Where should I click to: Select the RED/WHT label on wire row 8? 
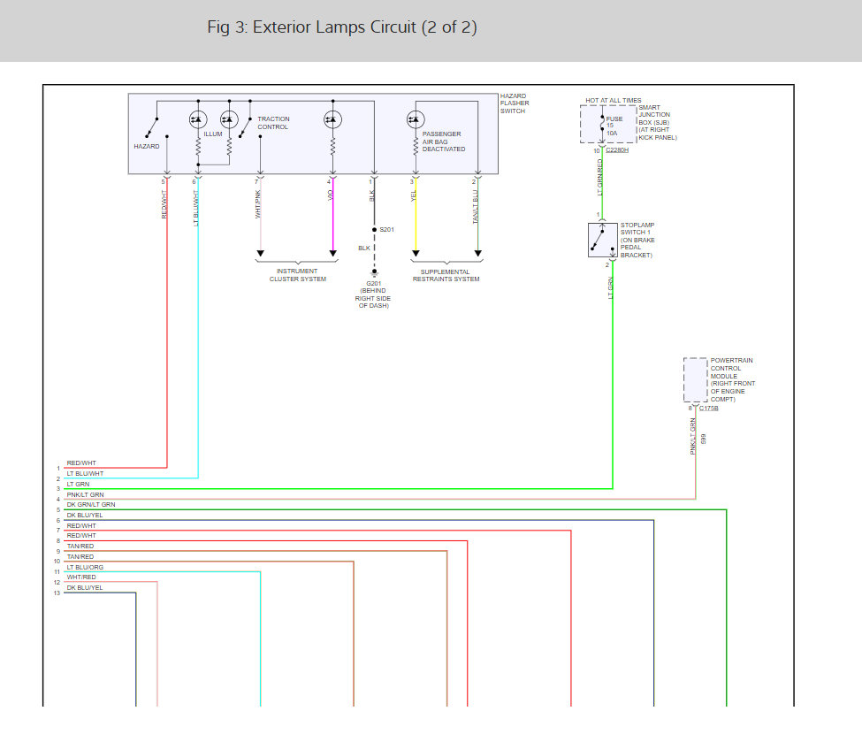81,536
